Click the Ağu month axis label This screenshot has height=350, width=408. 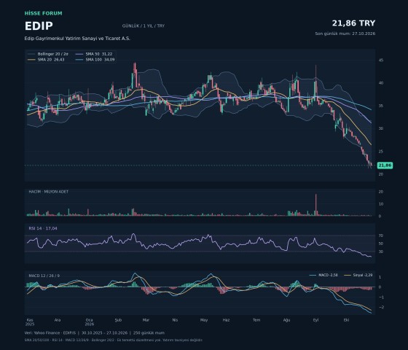click(x=286, y=320)
